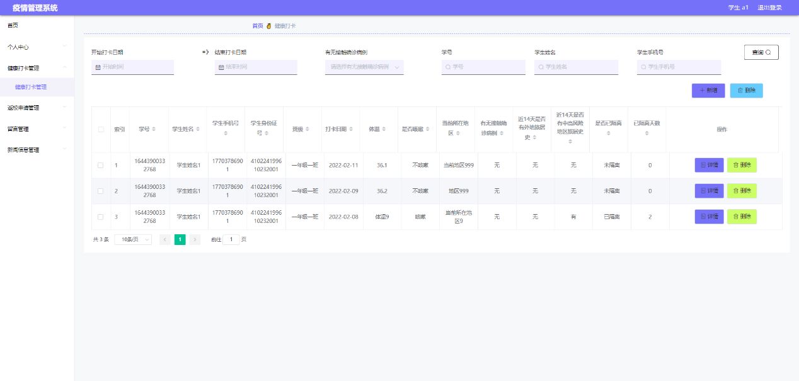Delete the row dated 2022-02-08

coord(742,217)
